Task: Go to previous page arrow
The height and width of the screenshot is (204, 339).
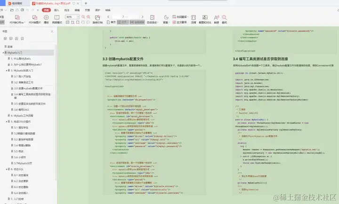Action: [108, 16]
